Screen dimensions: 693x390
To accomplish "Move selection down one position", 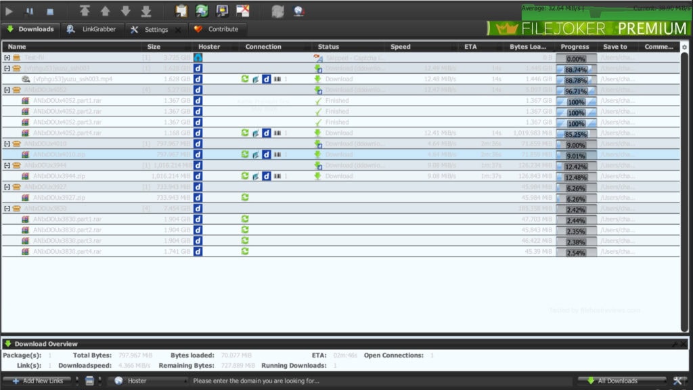I will [125, 11].
